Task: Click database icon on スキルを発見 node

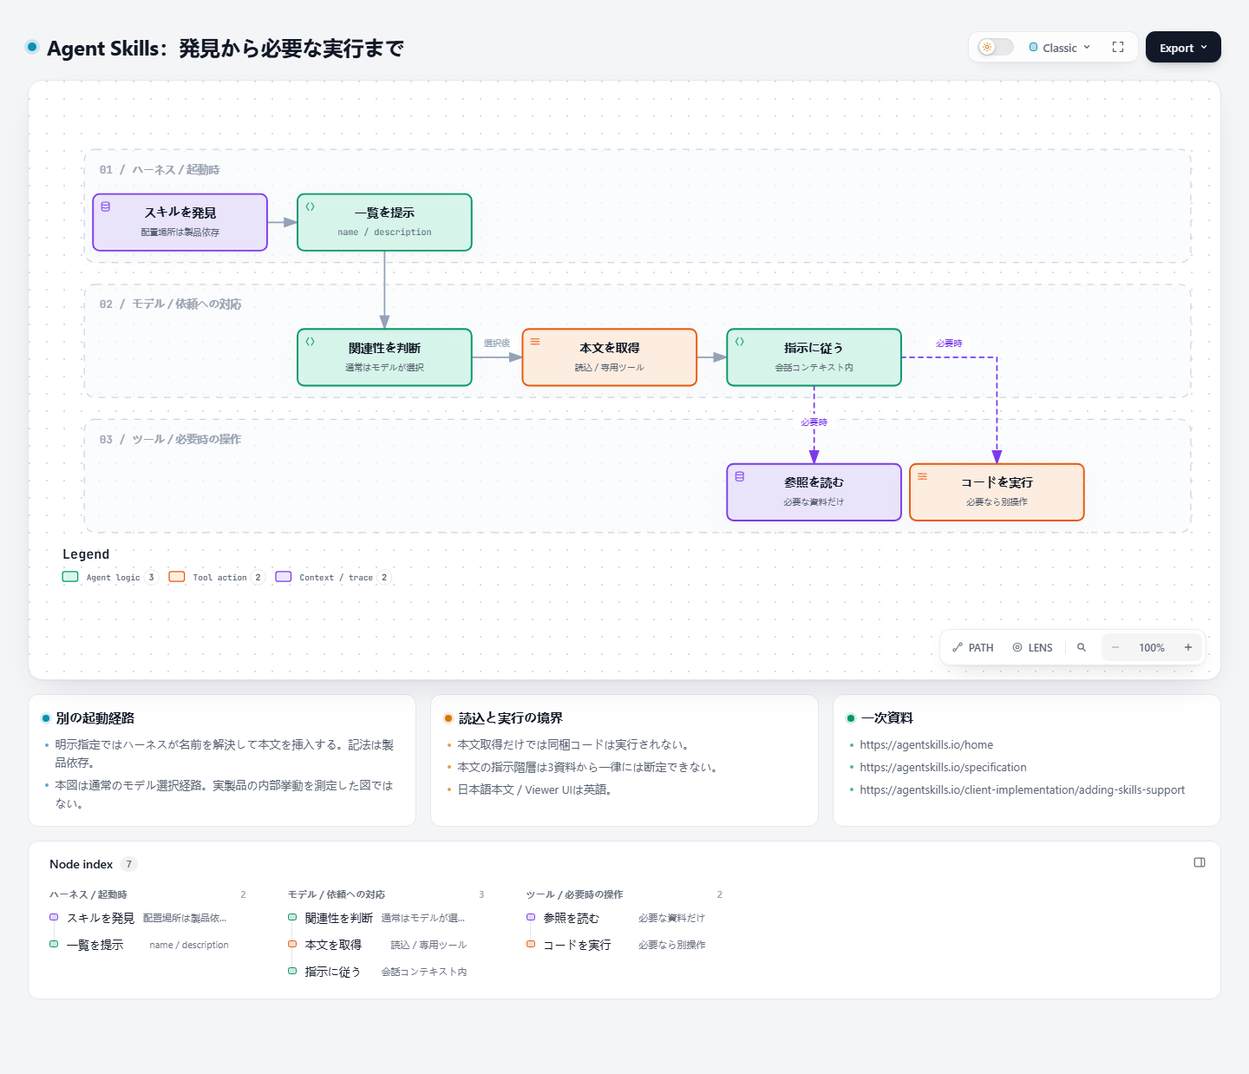Action: [106, 206]
